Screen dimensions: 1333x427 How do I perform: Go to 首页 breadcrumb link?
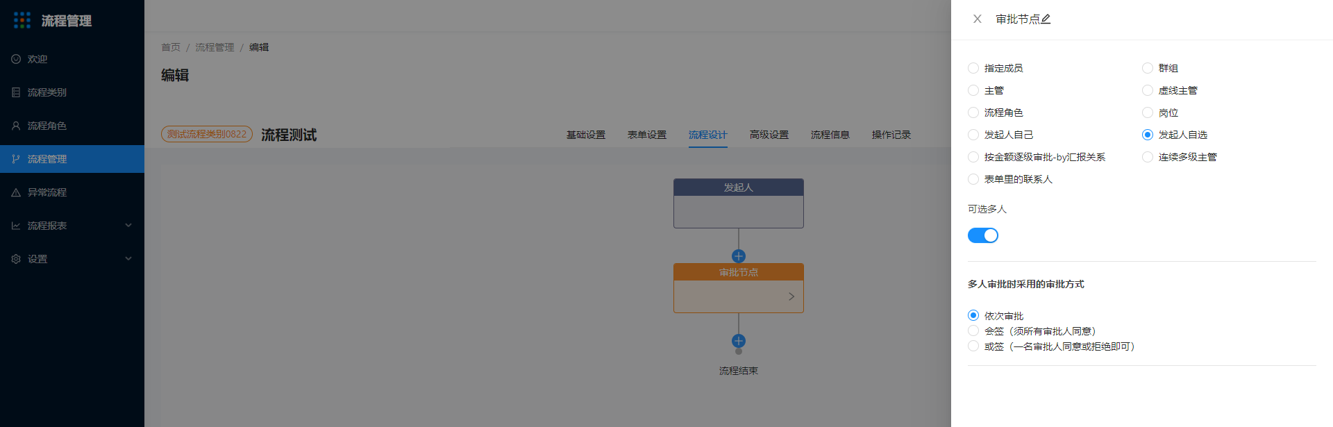[x=171, y=47]
